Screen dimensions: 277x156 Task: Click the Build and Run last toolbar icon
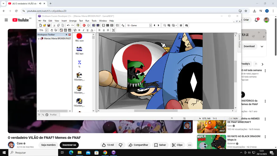pyautogui.click(x=187, y=26)
